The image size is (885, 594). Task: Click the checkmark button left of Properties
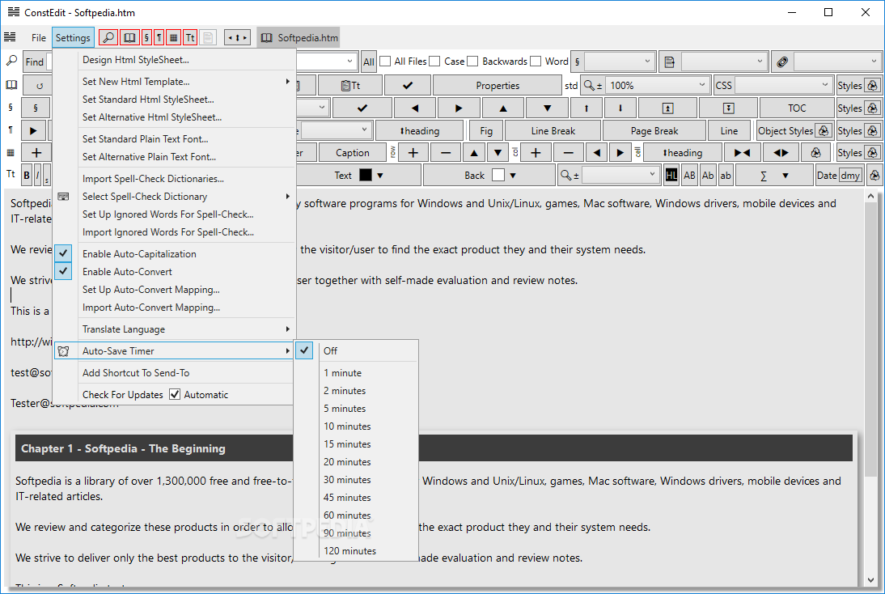(408, 85)
